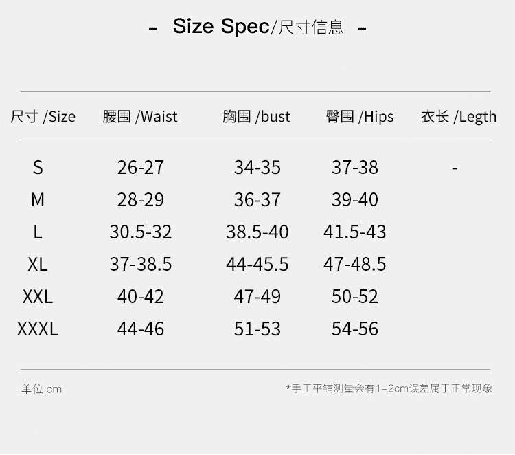Click bust value 36-37
This screenshot has height=455, width=515.
(257, 199)
